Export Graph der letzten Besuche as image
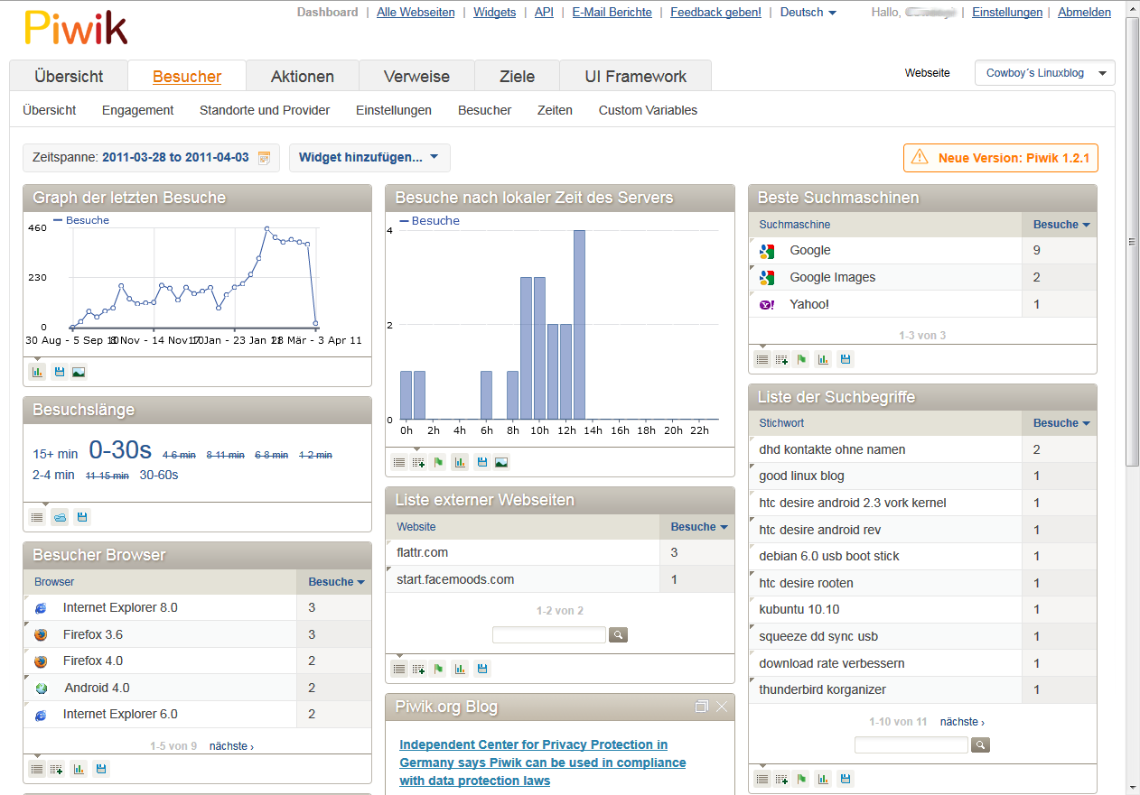The image size is (1140, 795). point(79,372)
